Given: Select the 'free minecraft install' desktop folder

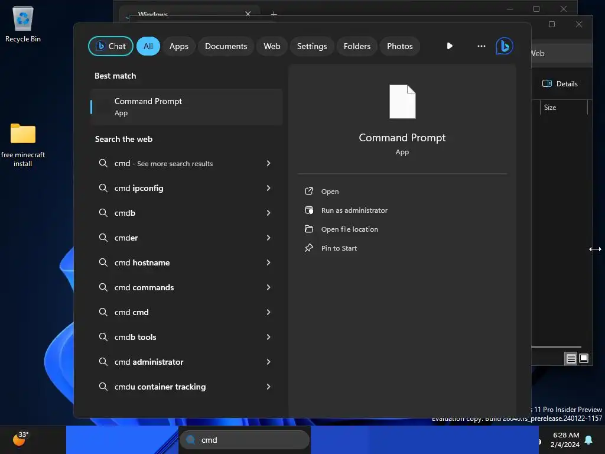Looking at the screenshot, I should [23, 145].
